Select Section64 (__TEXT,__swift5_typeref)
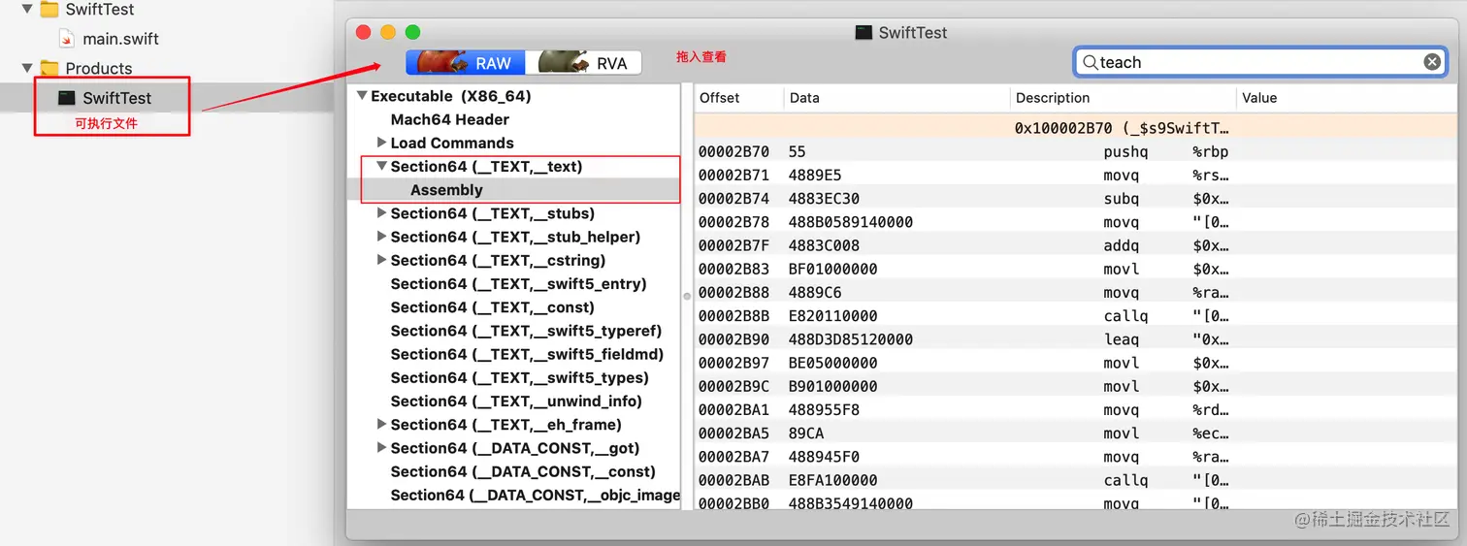 tap(526, 331)
